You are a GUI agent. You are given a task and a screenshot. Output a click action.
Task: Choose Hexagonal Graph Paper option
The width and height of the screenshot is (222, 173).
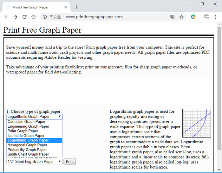pyautogui.click(x=34, y=145)
